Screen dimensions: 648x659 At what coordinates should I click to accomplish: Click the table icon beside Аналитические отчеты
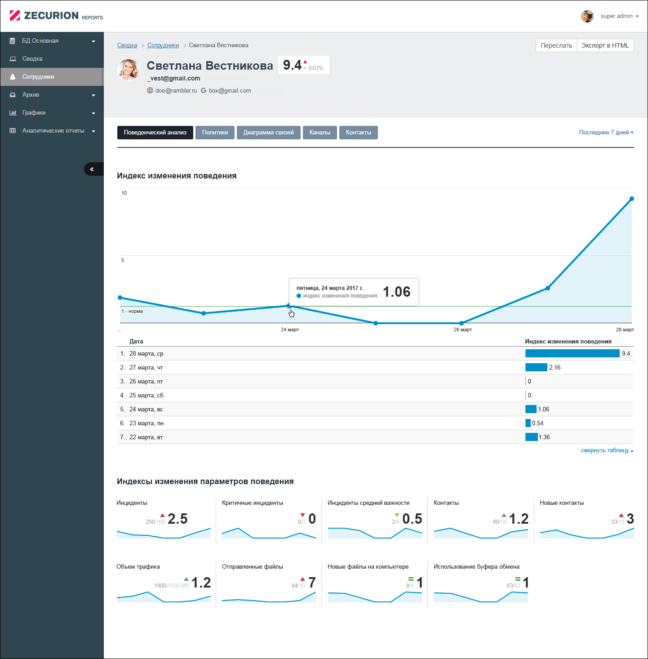click(13, 131)
